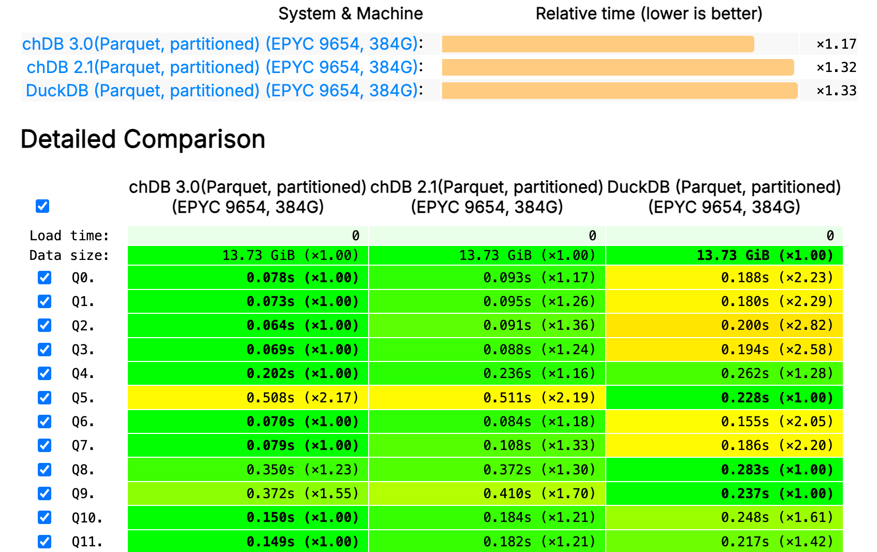Click Q11 chDB 2.1 cell 0.182s
Screen dimensions: 877x552
click(x=487, y=542)
